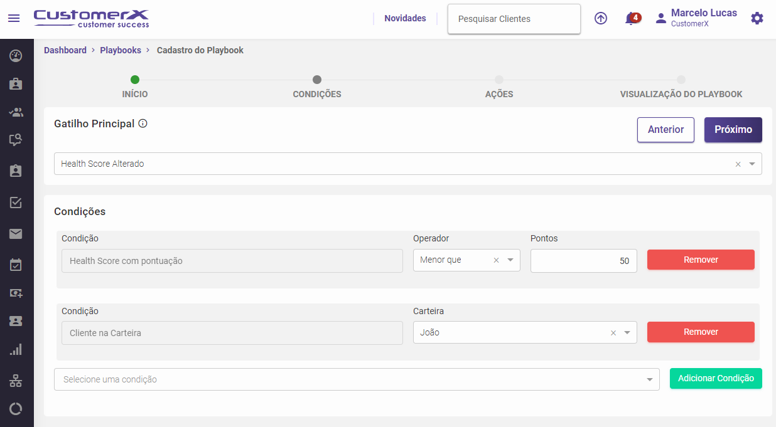This screenshot has height=427, width=776.
Task: Click the settings gear icon
Action: click(757, 19)
